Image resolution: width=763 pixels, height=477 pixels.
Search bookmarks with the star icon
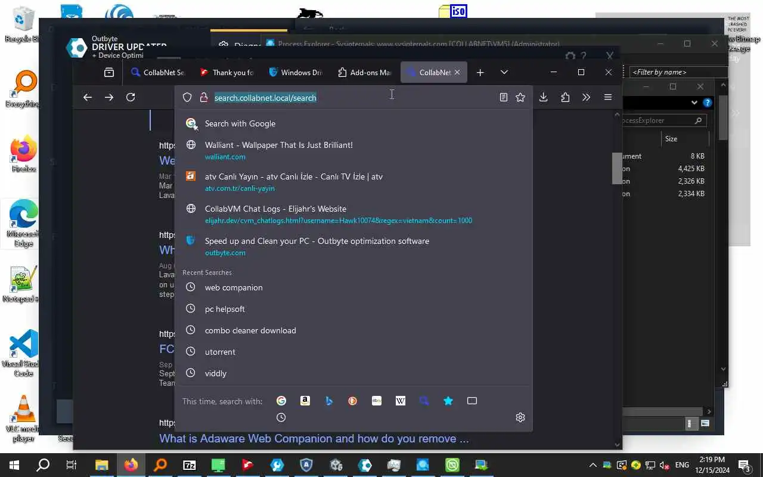(x=448, y=401)
